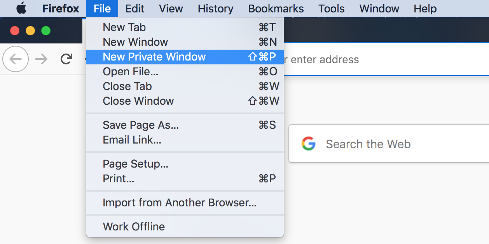Choose Open File… menu entry
489x244 pixels.
[x=185, y=71]
